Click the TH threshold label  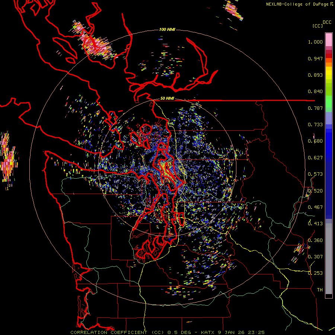(320, 290)
